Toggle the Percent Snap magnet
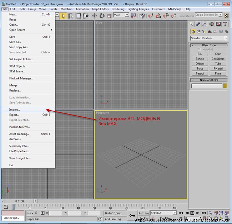 (166, 16)
